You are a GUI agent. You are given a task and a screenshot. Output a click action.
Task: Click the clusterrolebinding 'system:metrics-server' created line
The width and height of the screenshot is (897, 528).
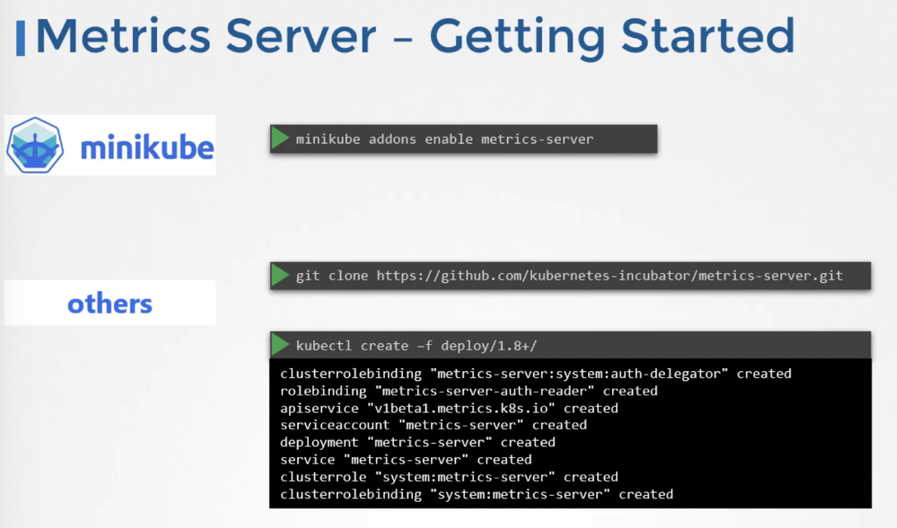coord(477,494)
